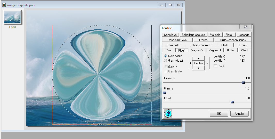Click the image originale.png title bar icon
The height and width of the screenshot is (139, 275).
point(4,5)
